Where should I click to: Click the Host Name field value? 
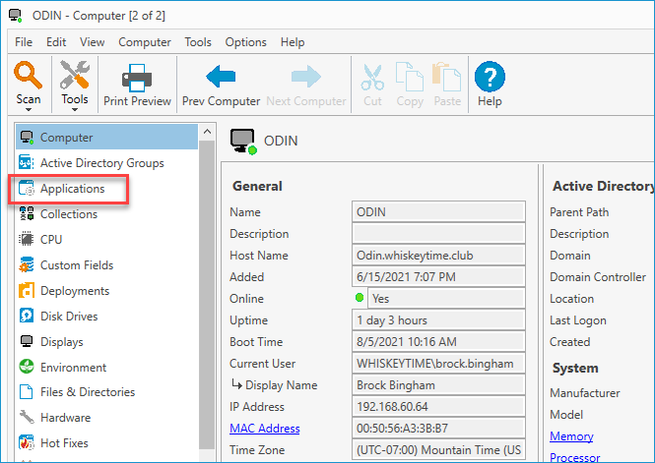coord(438,255)
